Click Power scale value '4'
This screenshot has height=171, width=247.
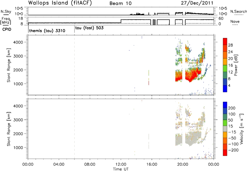(x=229, y=85)
